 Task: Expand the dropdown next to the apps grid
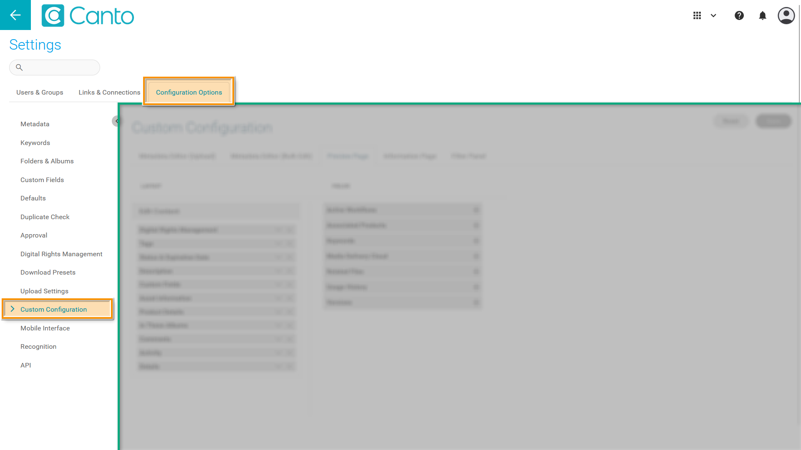coord(713,15)
